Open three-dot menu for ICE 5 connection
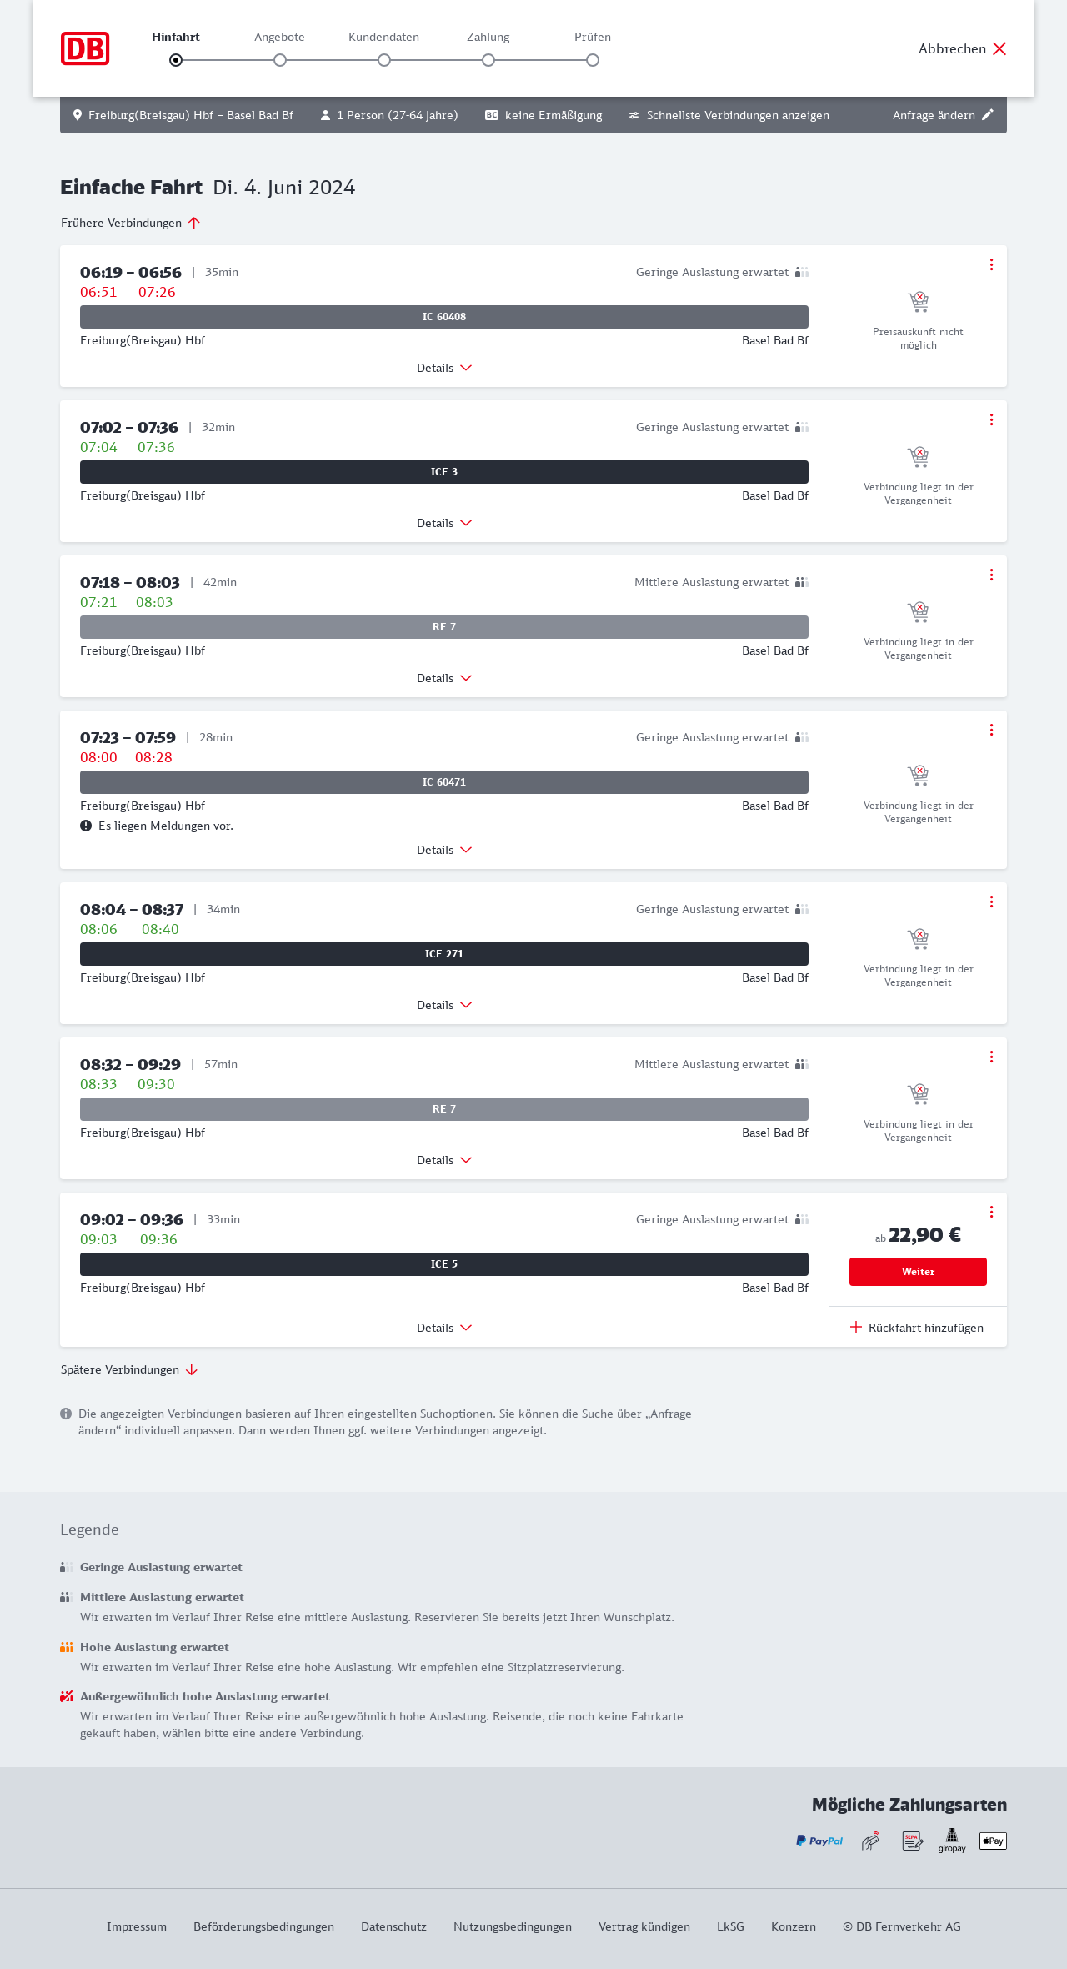The height and width of the screenshot is (1969, 1067). point(991,1212)
